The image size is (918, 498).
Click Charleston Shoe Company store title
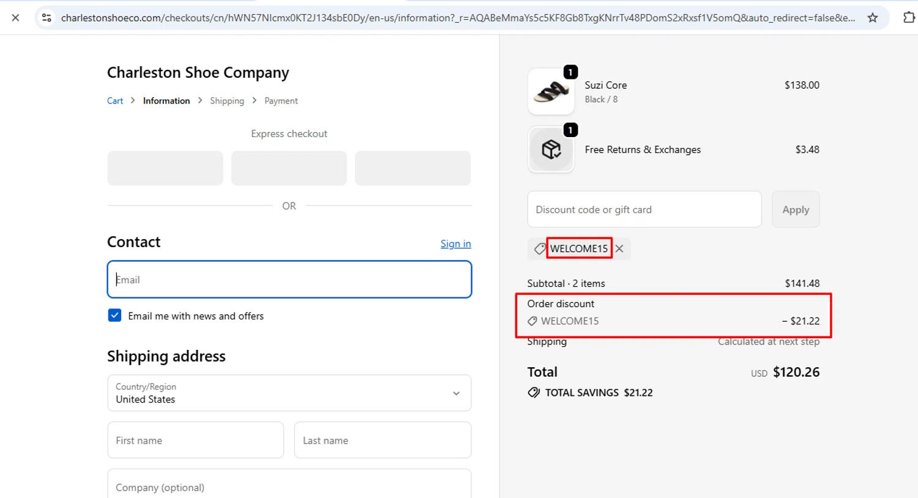pyautogui.click(x=198, y=73)
